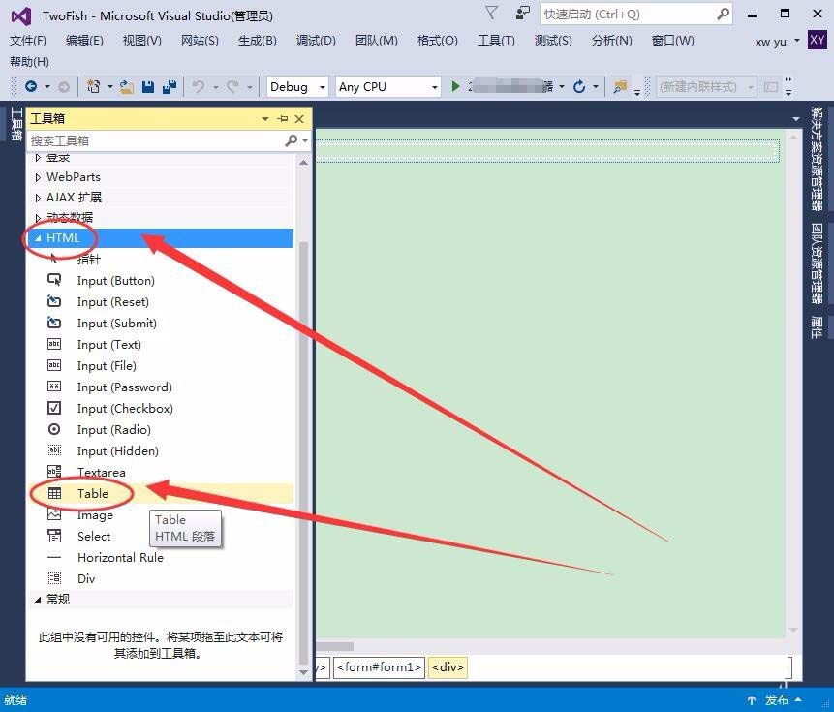Select the Div element in the toolbox
Screen dimensions: 834x712
(x=85, y=578)
